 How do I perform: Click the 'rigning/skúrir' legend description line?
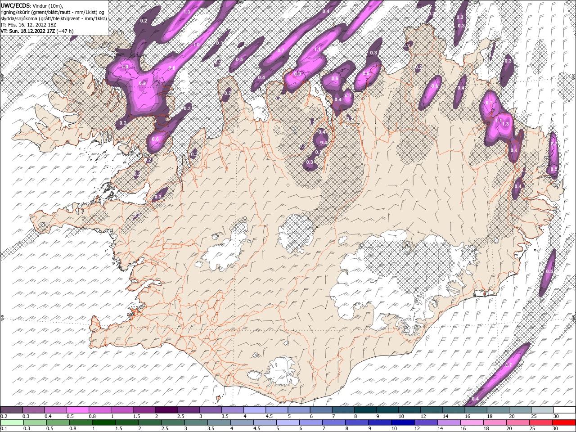pyautogui.click(x=53, y=12)
